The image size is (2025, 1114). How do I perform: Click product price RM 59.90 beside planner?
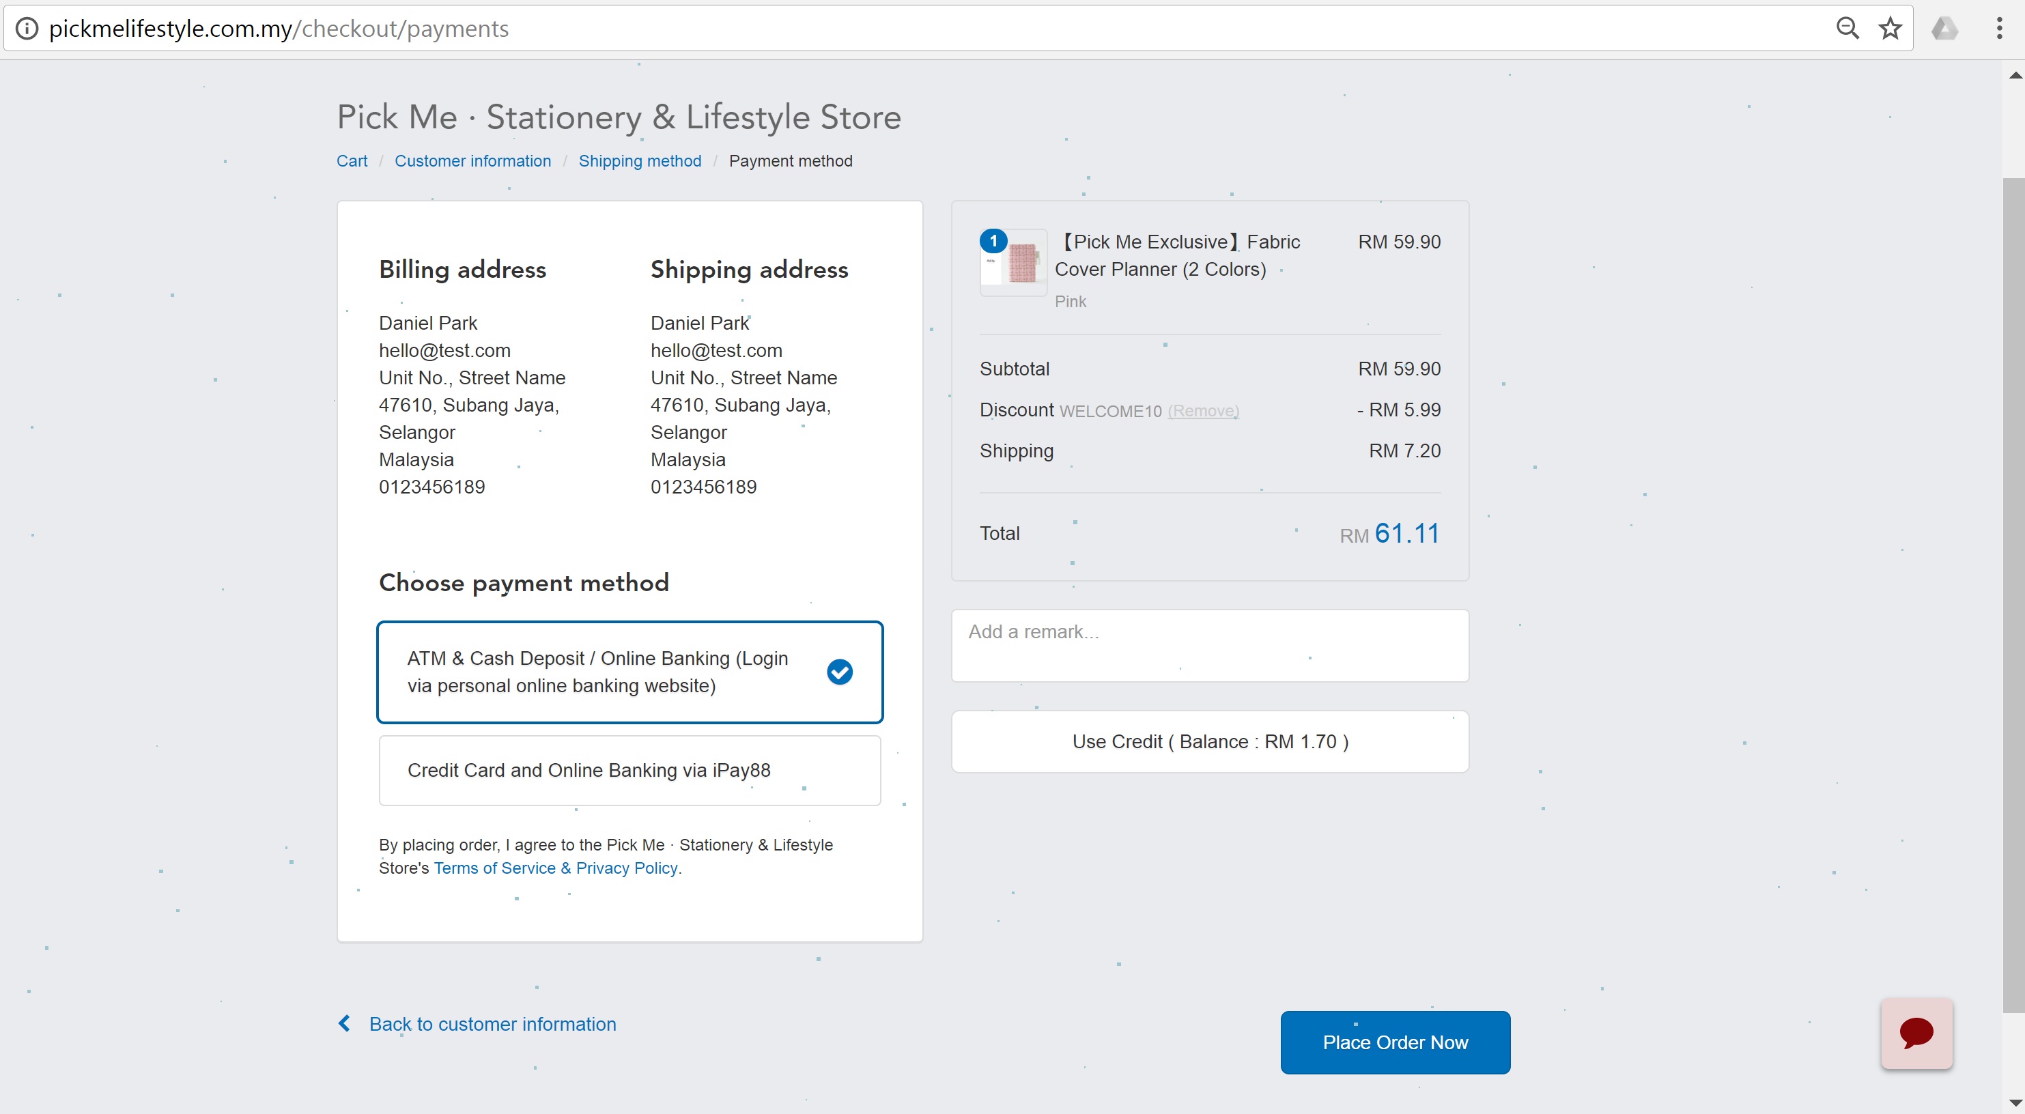point(1399,242)
